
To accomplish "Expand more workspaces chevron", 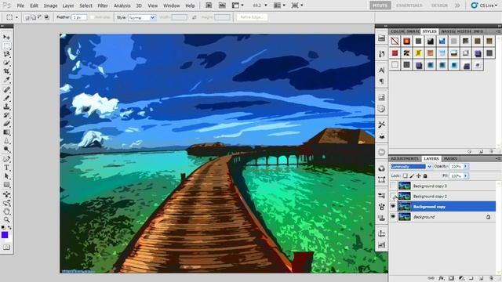I will [457, 5].
